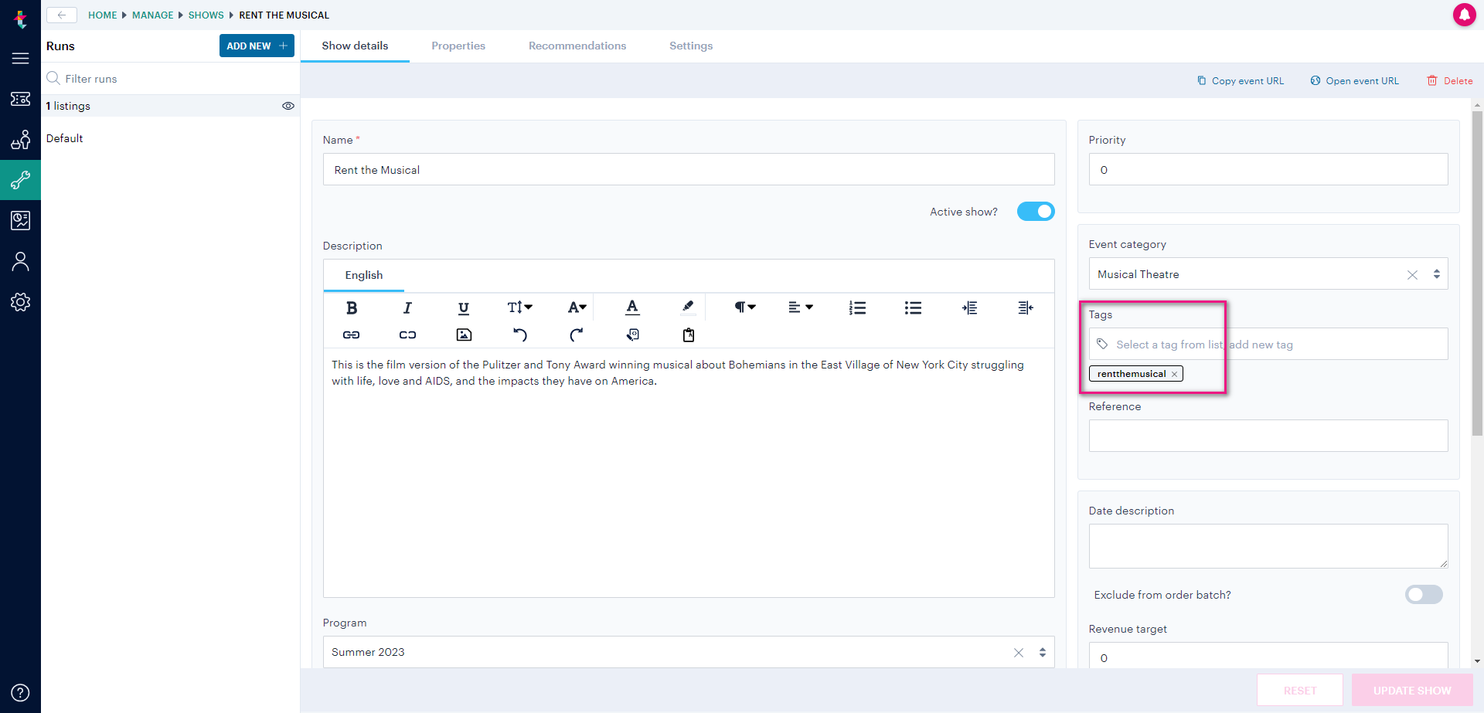
Task: Choose the text color tool
Action: 632,307
